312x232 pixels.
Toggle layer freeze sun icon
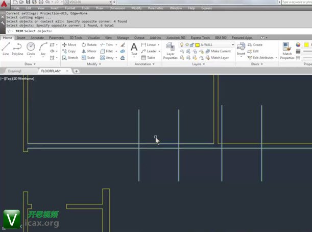pos(187,45)
